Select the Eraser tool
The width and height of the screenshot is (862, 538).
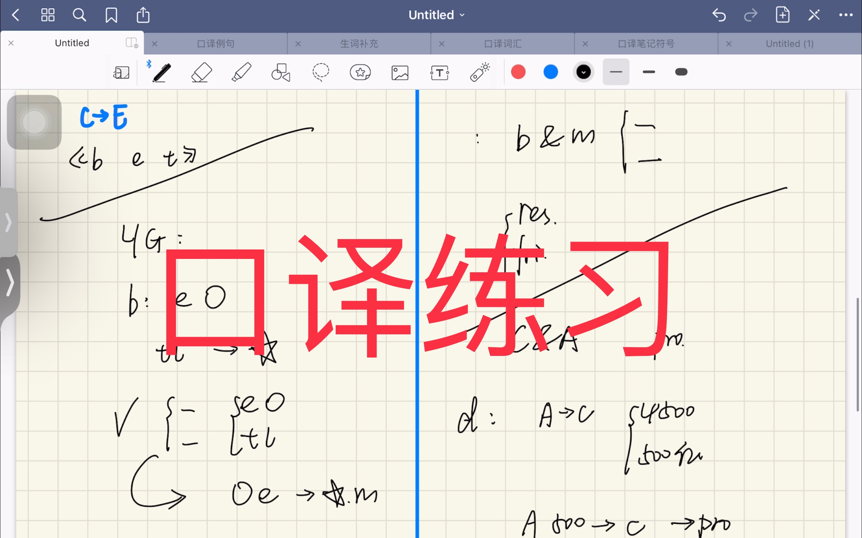pyautogui.click(x=200, y=72)
